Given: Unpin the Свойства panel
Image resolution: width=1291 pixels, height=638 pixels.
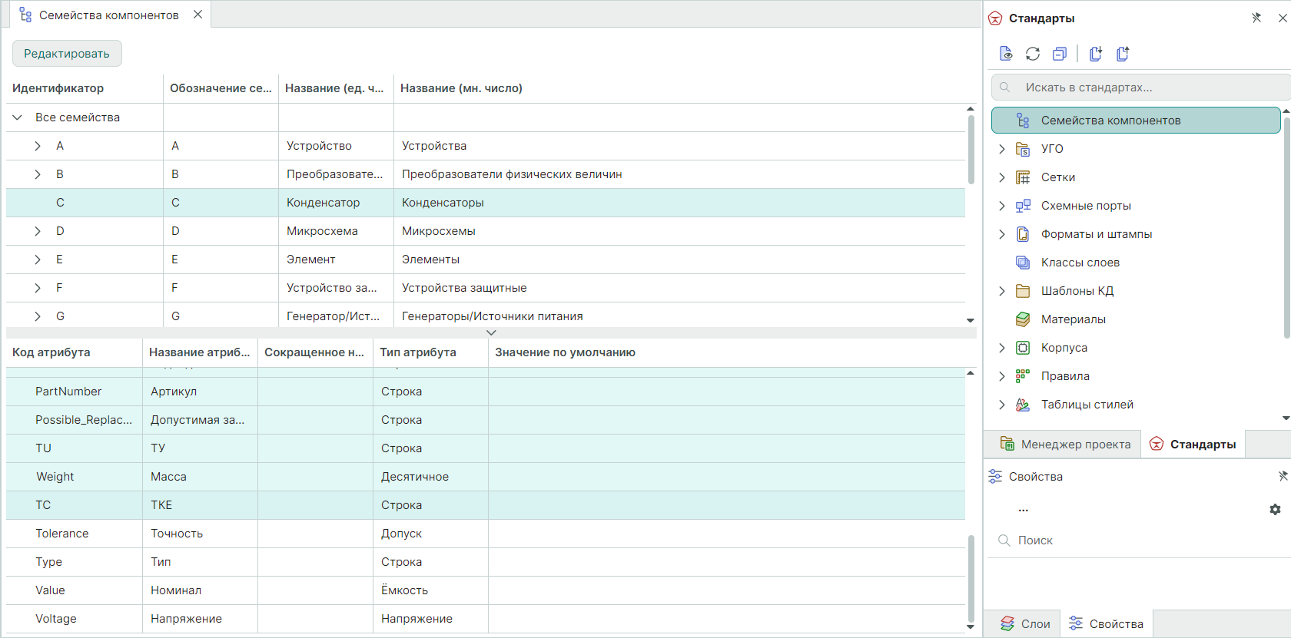Looking at the screenshot, I should click(x=1283, y=476).
